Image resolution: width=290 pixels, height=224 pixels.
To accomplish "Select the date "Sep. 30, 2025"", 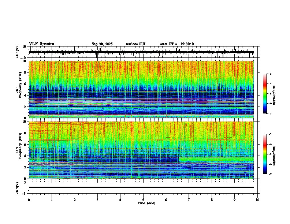I will [x=102, y=44].
